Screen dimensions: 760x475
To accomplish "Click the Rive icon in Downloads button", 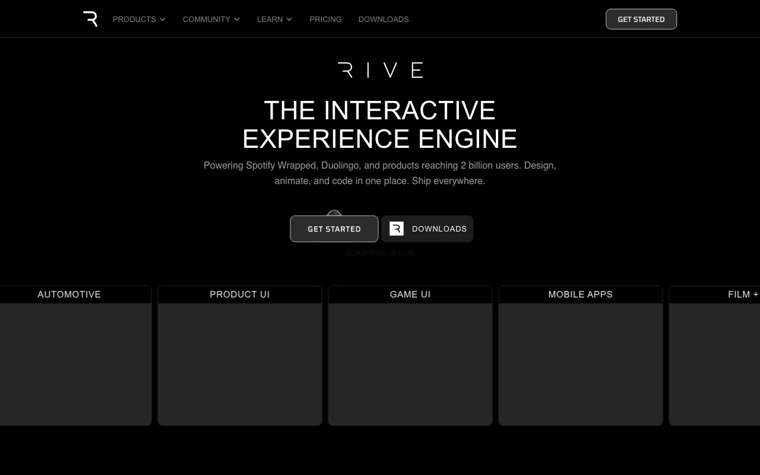I will click(x=397, y=229).
